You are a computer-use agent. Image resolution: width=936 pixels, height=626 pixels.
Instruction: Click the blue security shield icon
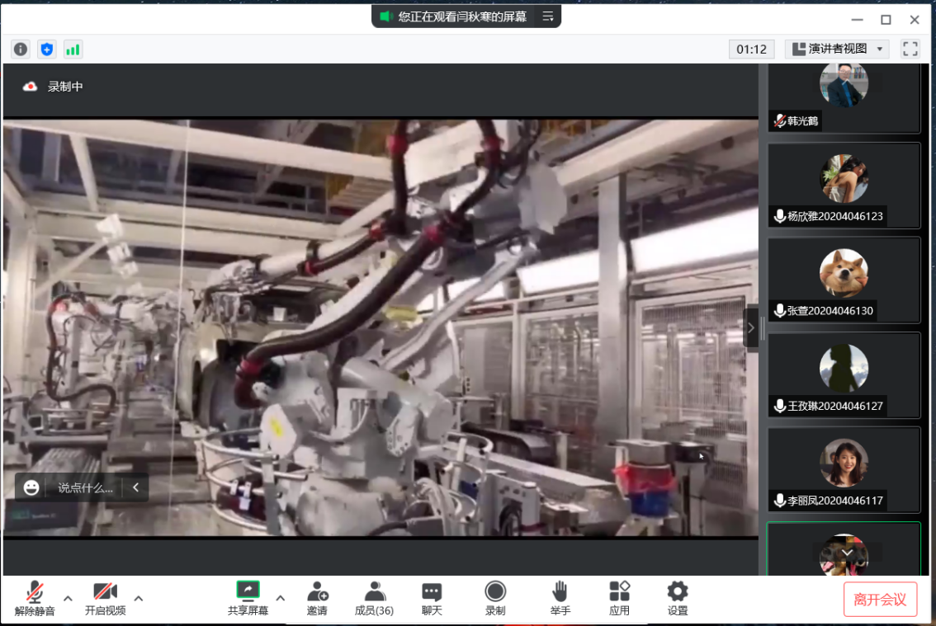point(47,49)
